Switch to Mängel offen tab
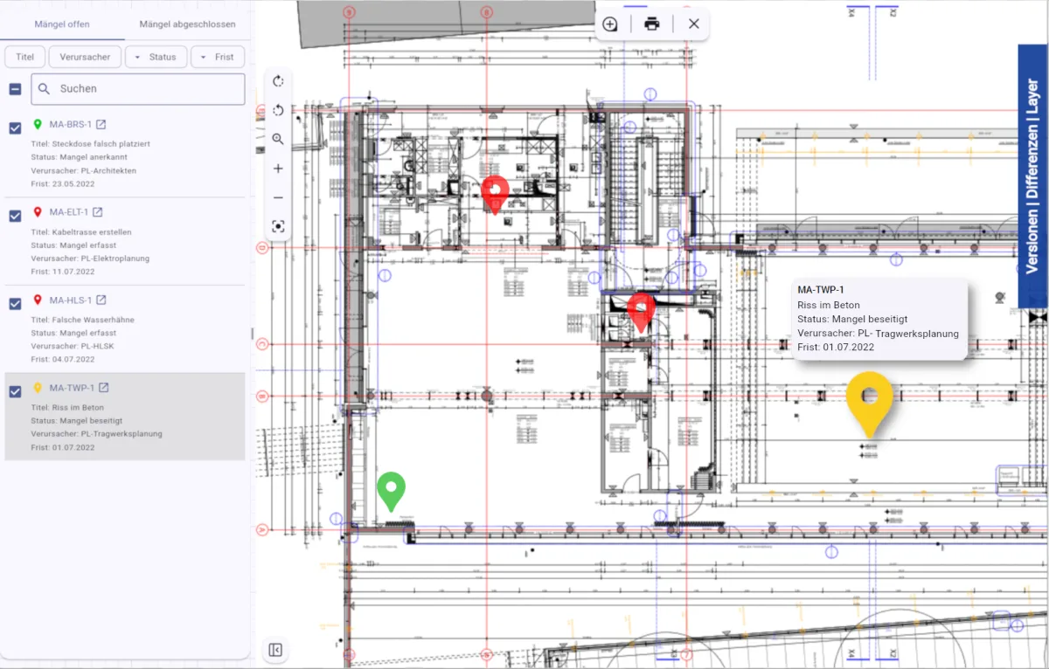1049x669 pixels. coord(62,24)
